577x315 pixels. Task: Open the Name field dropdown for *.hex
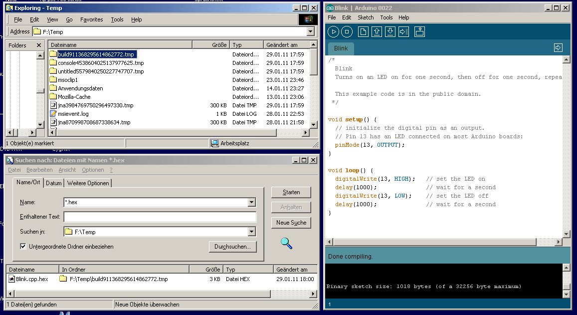coord(251,203)
